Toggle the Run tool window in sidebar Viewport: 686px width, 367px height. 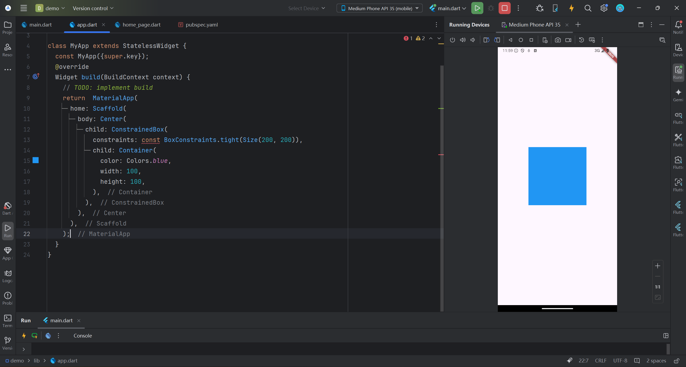point(8,230)
